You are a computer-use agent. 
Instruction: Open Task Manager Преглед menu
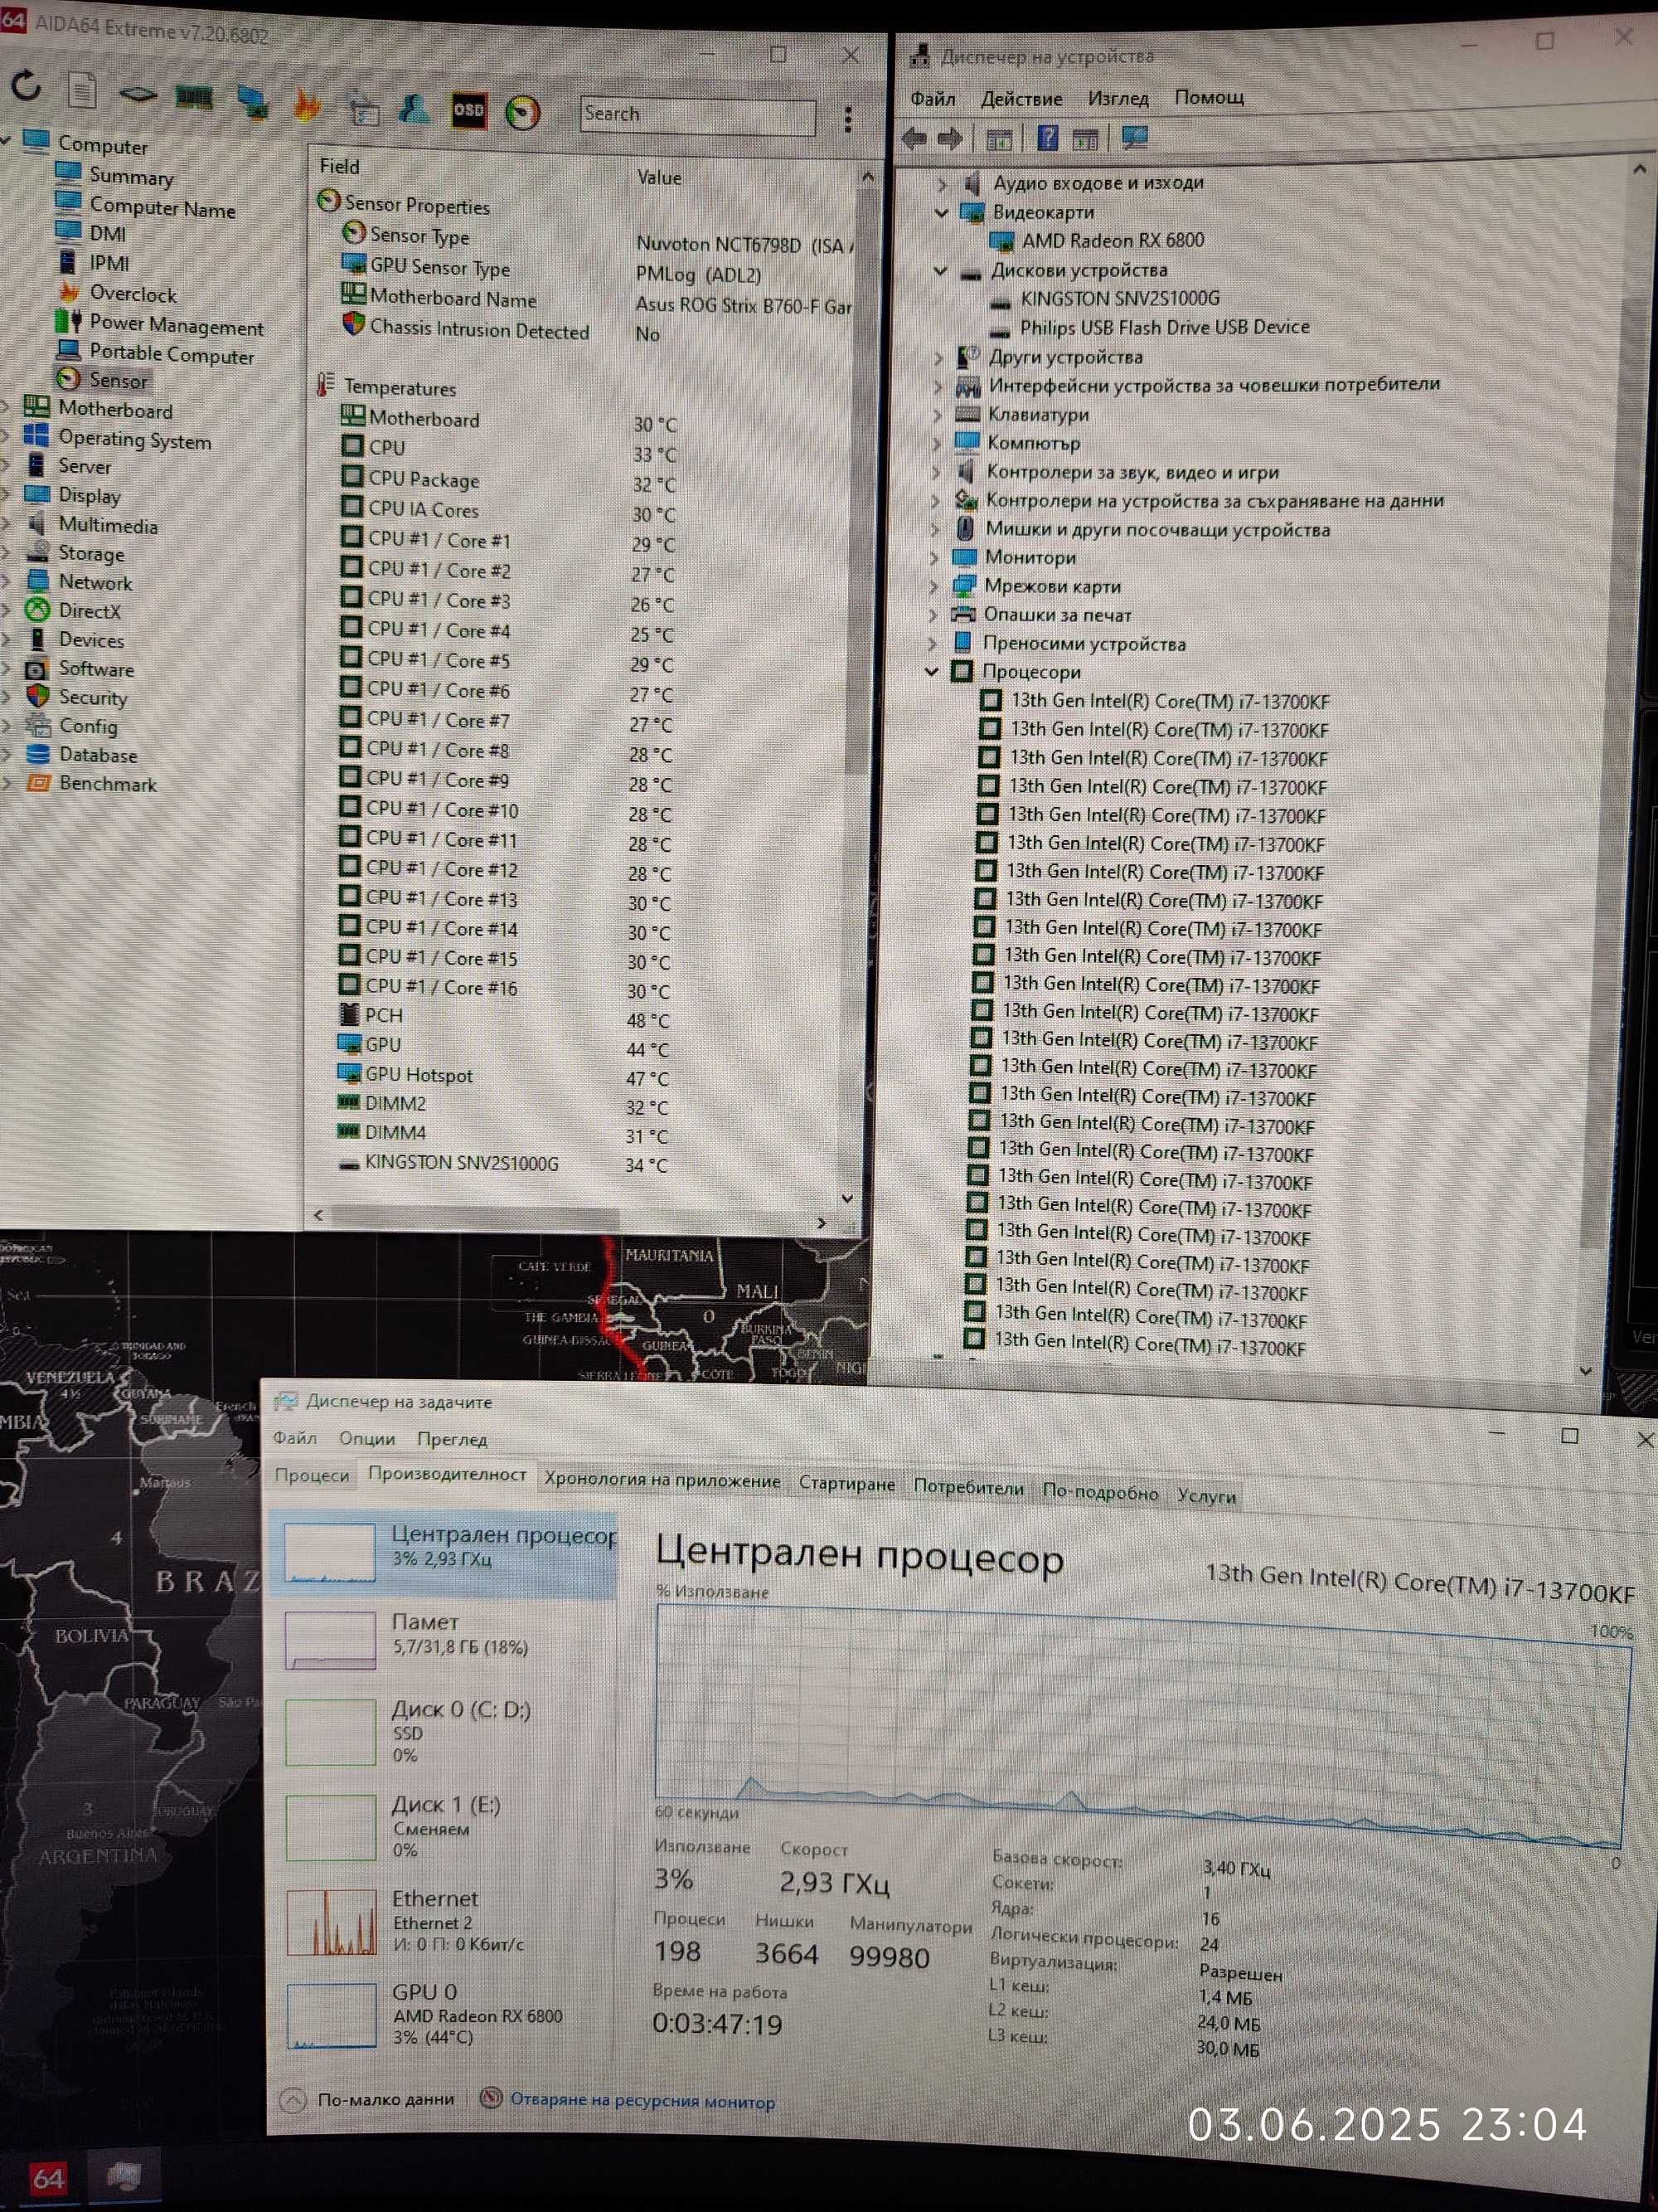click(452, 1439)
